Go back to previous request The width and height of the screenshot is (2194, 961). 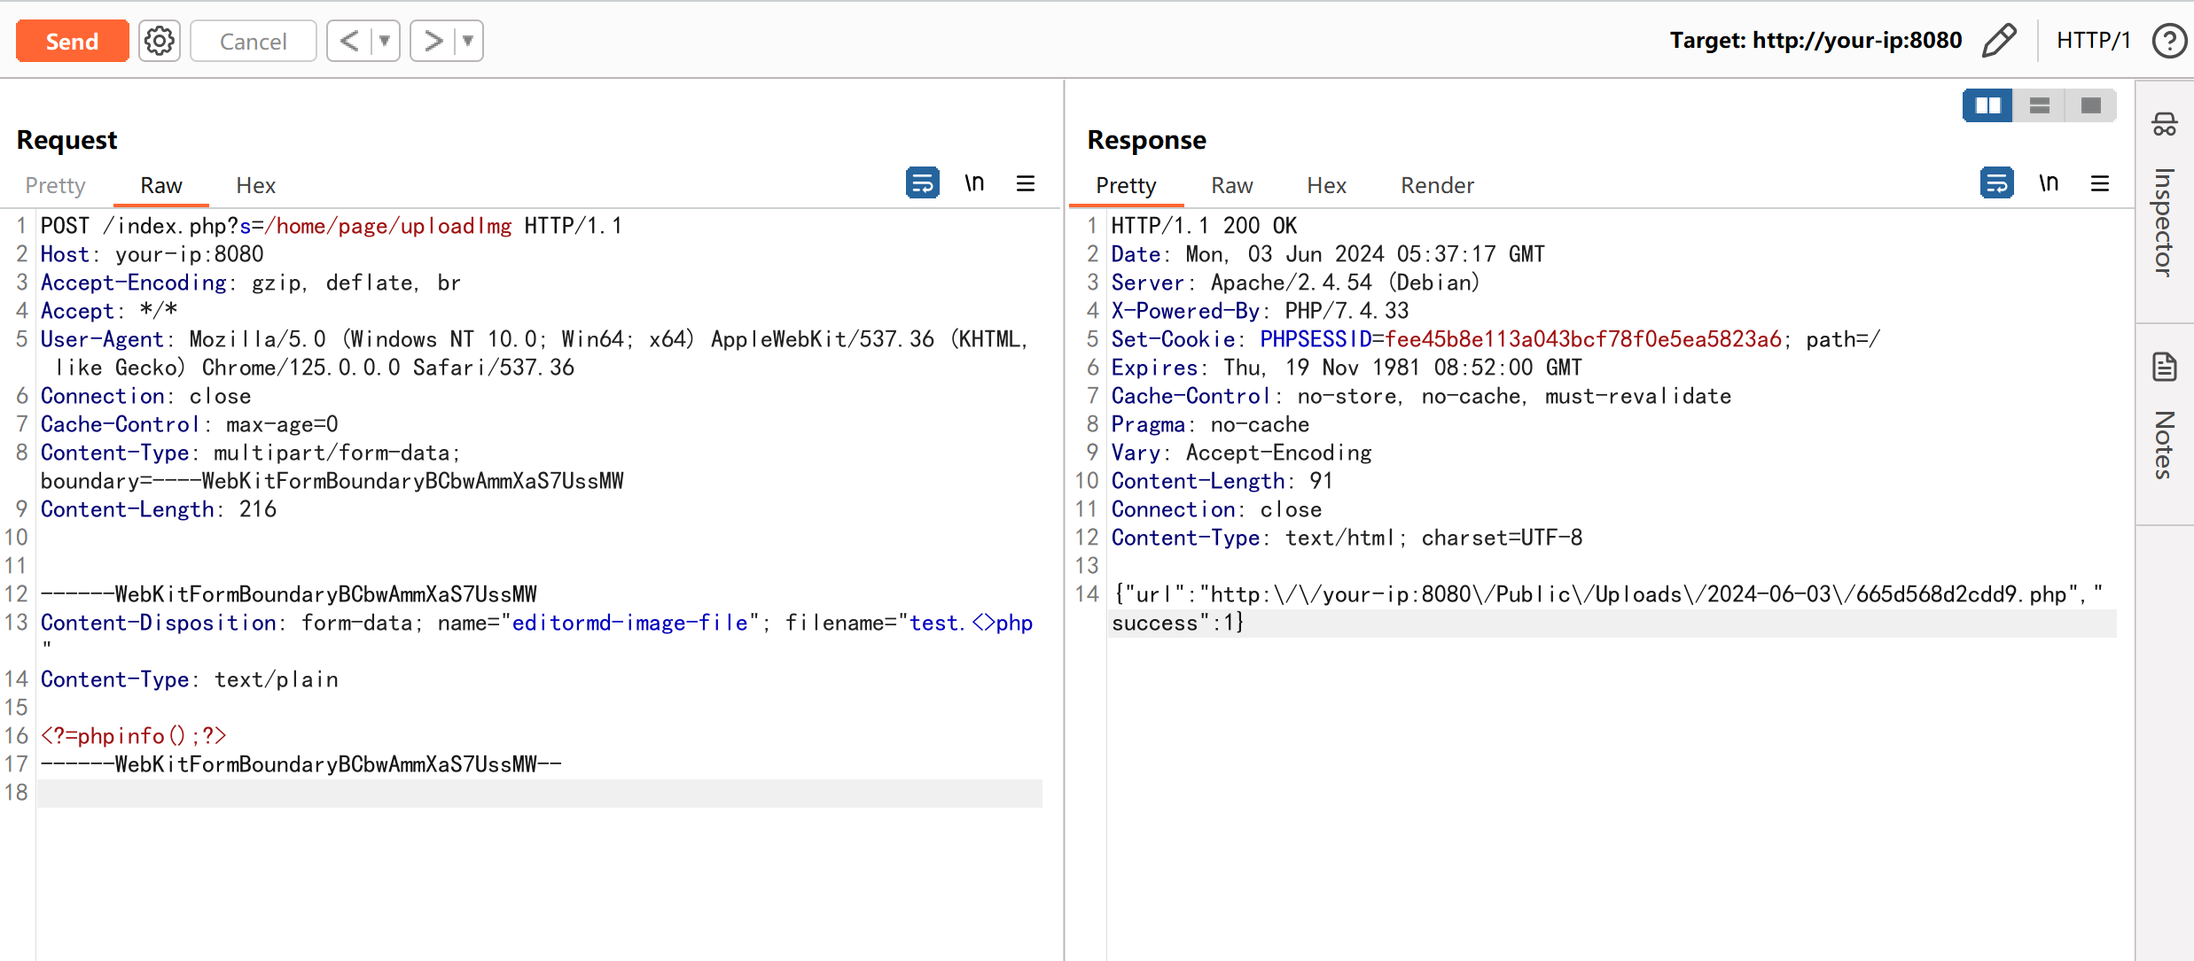click(349, 41)
